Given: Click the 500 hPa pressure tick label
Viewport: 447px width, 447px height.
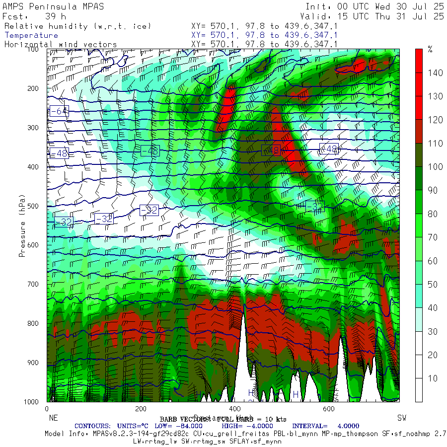Looking at the screenshot, I should [x=33, y=206].
